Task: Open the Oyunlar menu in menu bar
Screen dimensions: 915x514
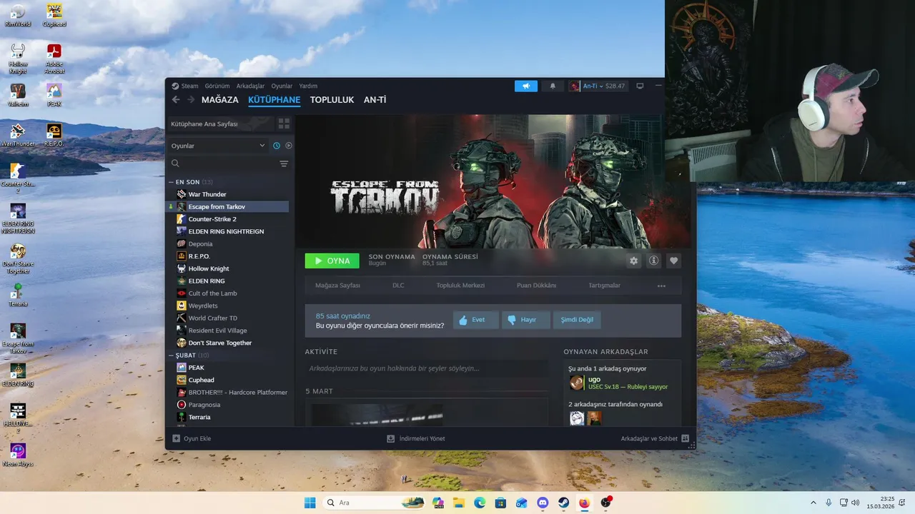Action: [282, 86]
